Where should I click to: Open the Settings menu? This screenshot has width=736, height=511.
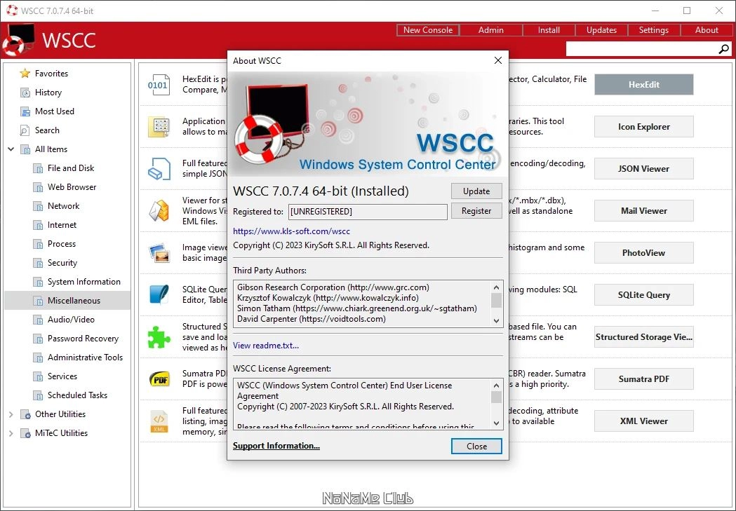(x=653, y=30)
